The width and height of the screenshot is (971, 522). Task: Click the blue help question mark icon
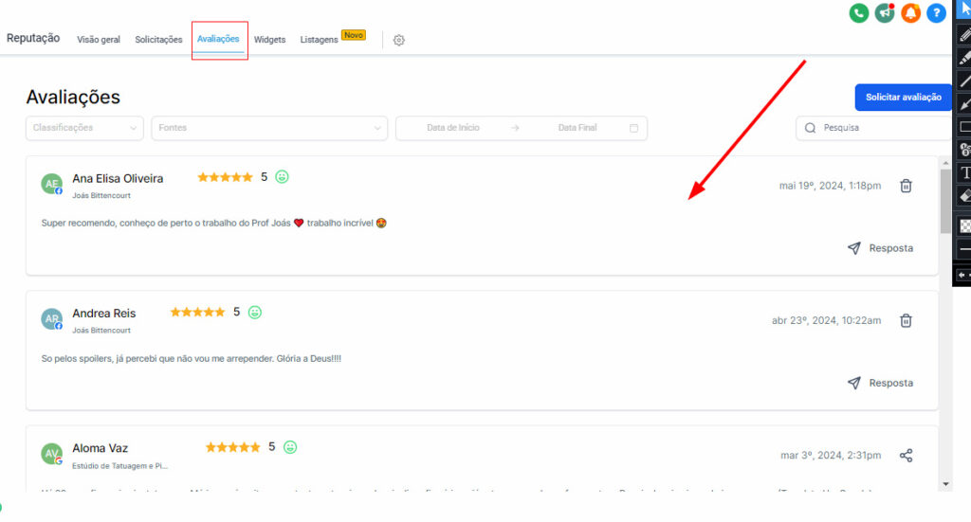(x=936, y=13)
